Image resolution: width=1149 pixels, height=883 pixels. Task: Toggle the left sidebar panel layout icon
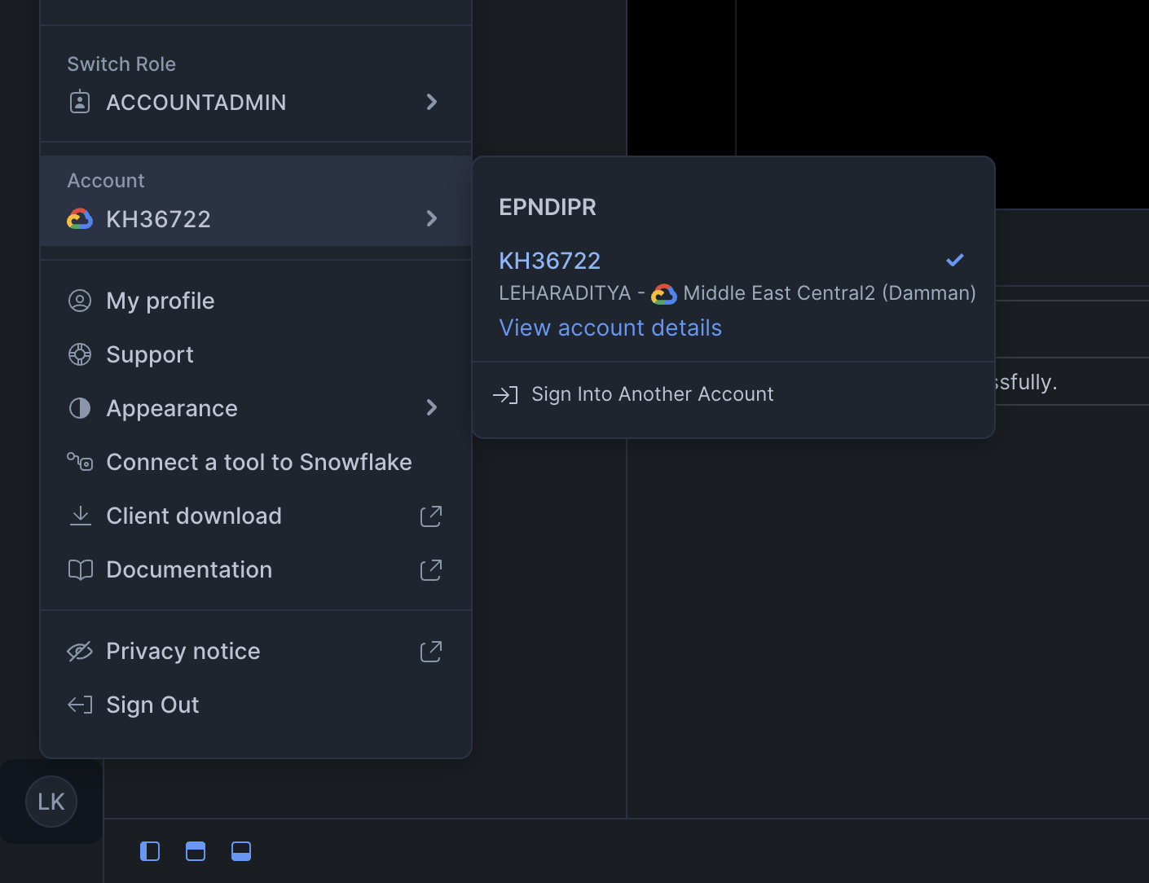pyautogui.click(x=150, y=851)
